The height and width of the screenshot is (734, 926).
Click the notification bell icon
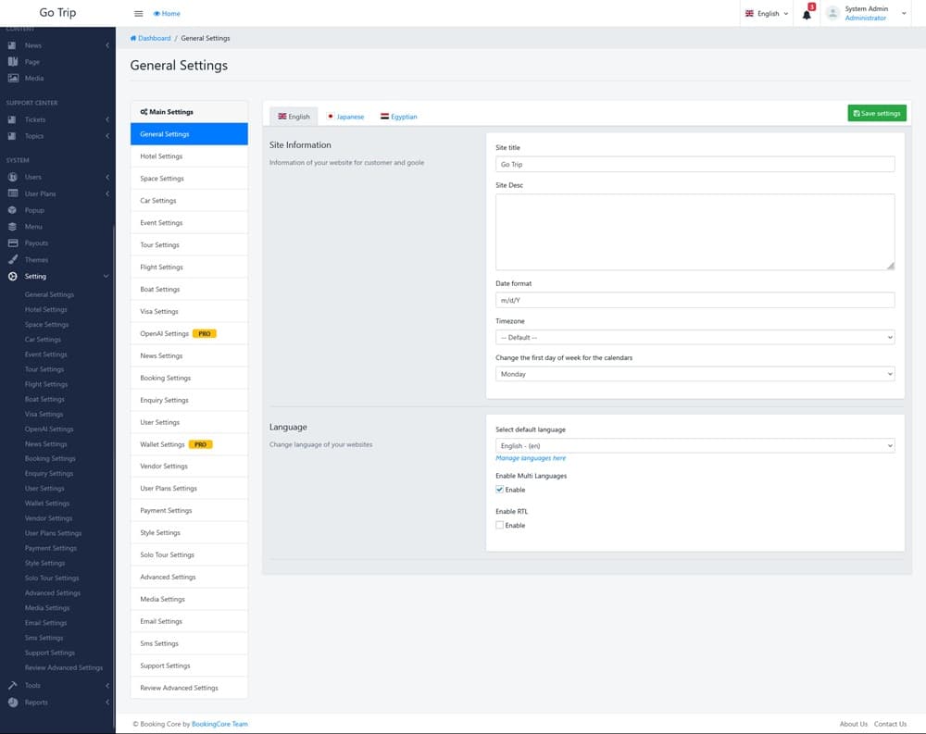pyautogui.click(x=807, y=14)
